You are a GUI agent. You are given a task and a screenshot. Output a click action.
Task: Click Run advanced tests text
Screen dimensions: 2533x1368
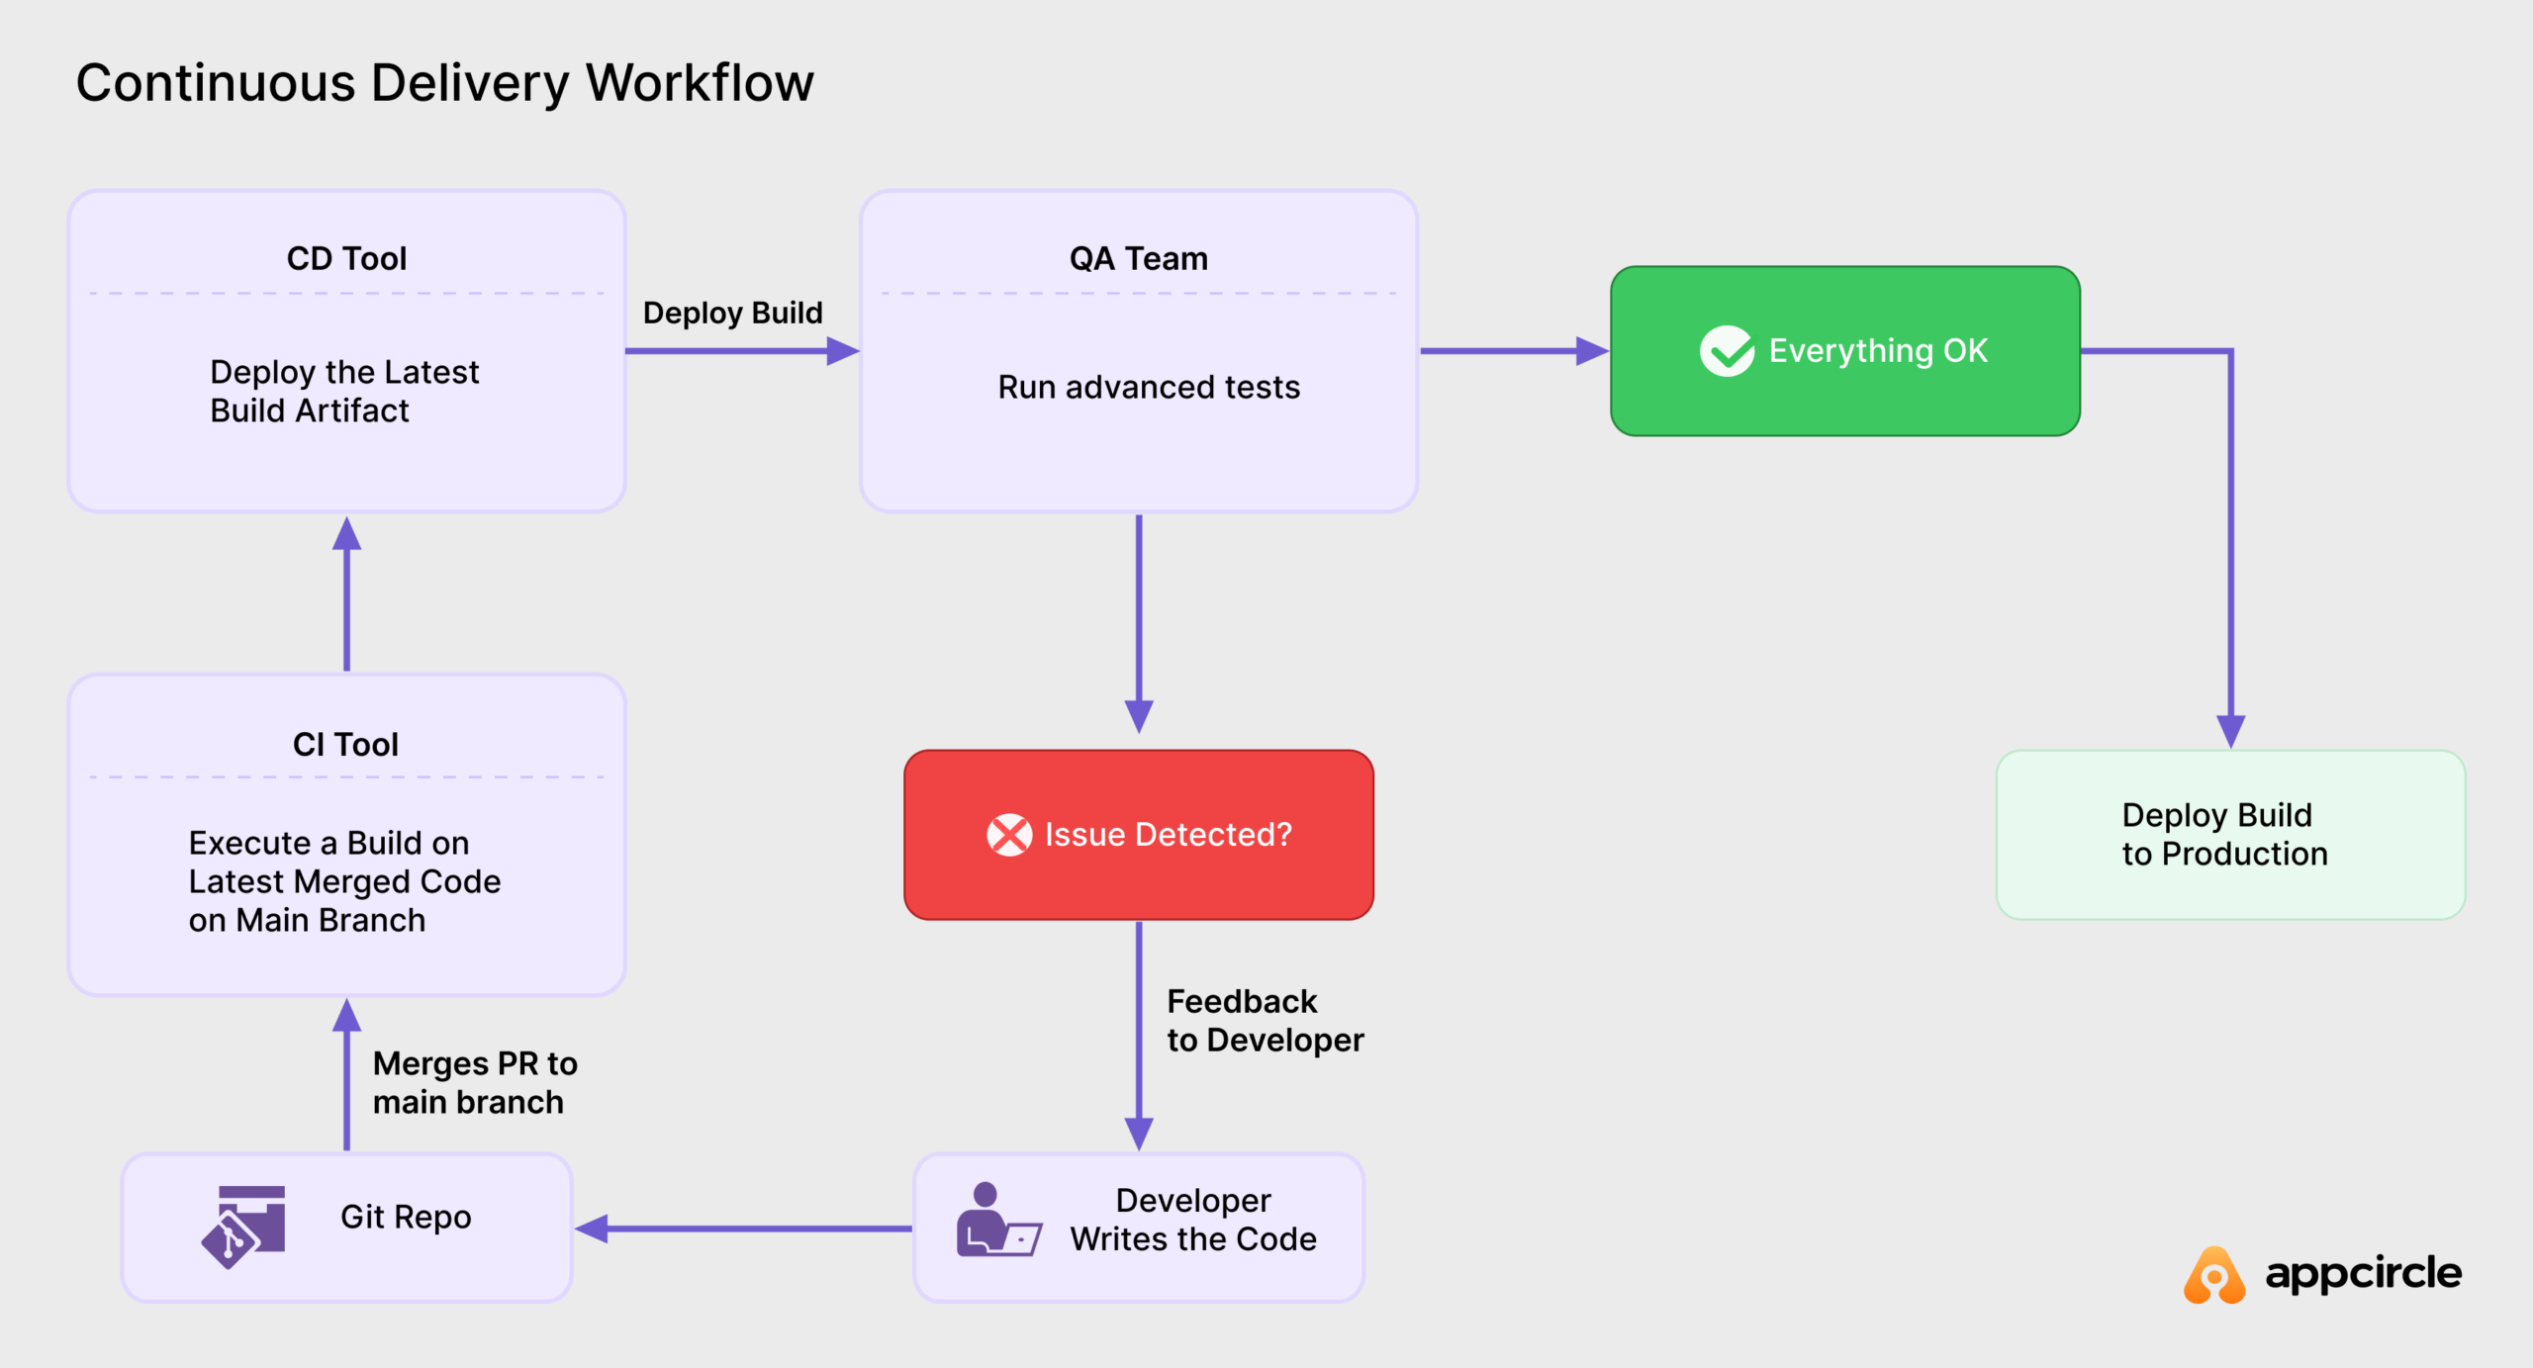[x=1149, y=387]
